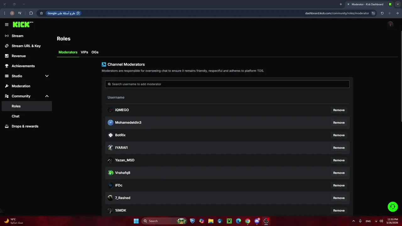Remove iFDc as moderator
402x226 pixels.
tap(339, 186)
